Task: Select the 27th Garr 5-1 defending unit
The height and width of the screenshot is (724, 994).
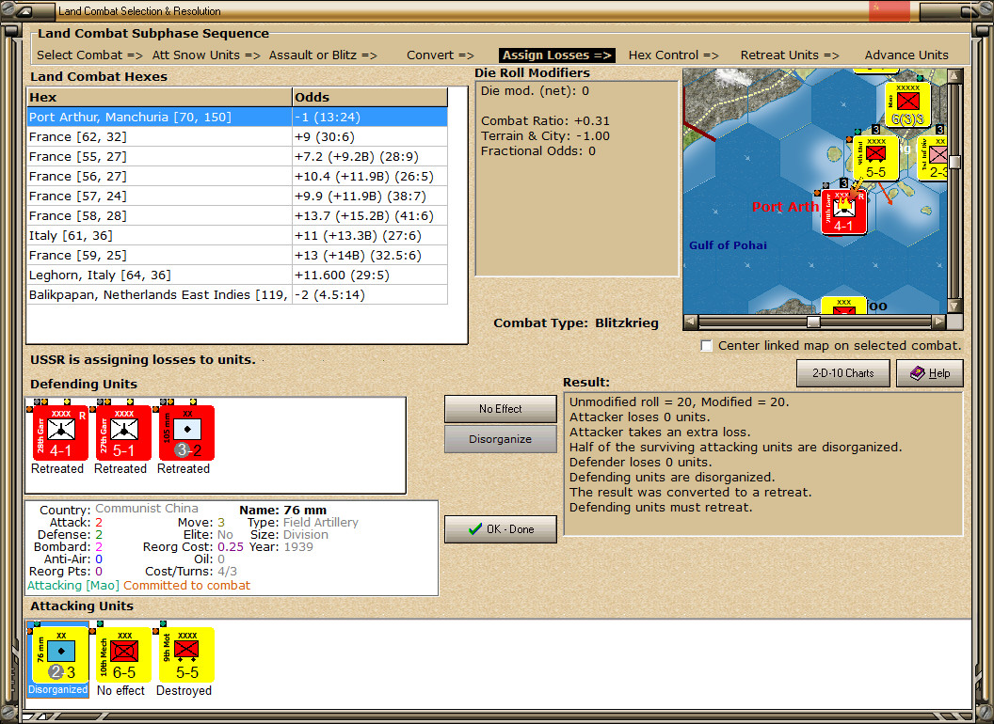Action: tap(123, 433)
